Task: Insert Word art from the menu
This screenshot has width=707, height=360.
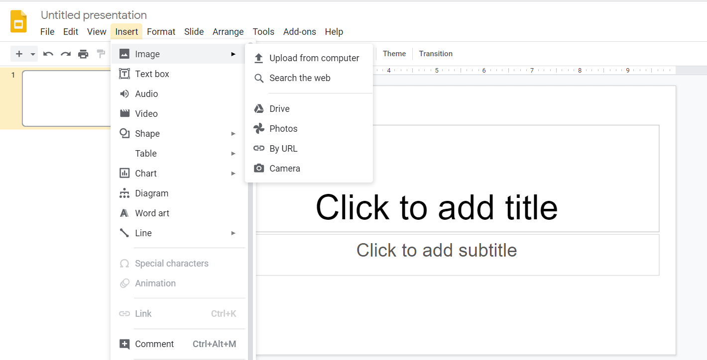Action: tap(179, 213)
